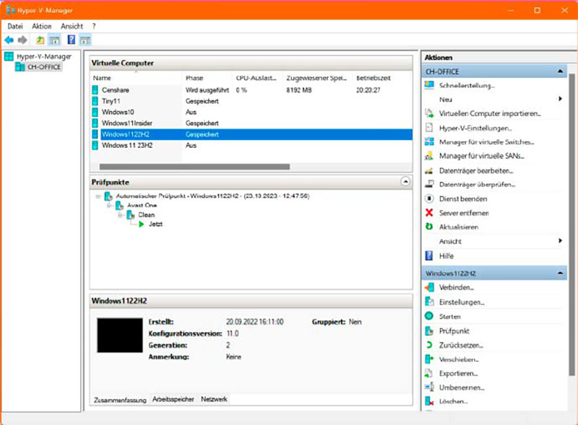Collapse the Automatischer Prüfpunkt tree node

98,196
